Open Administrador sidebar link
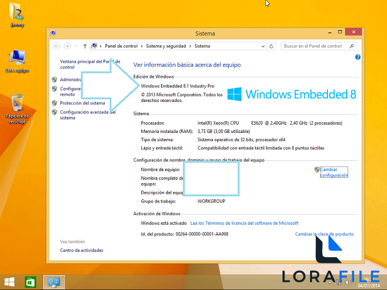This screenshot has width=387, height=290. [x=71, y=80]
